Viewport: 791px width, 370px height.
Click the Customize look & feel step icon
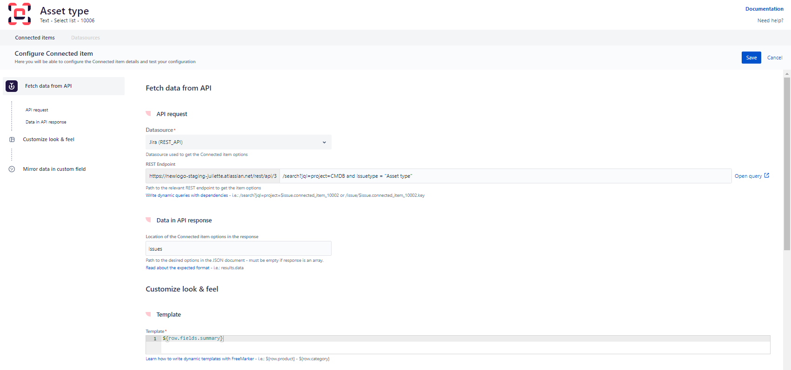pyautogui.click(x=12, y=139)
